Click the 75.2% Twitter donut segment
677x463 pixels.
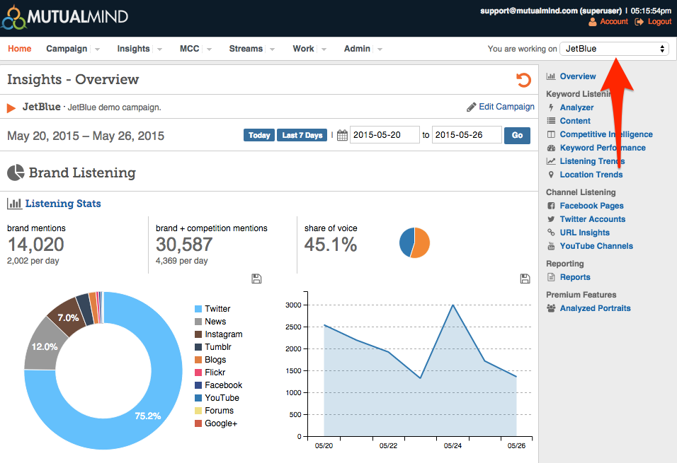pos(148,416)
